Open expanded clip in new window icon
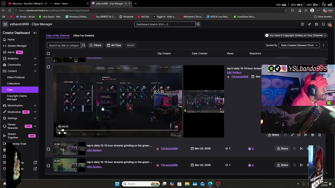 299,135
